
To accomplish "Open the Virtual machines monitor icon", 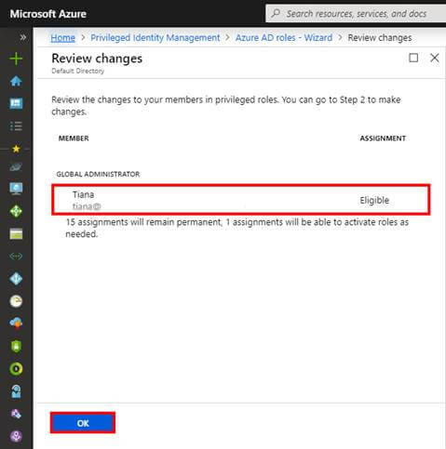I will coord(16,188).
